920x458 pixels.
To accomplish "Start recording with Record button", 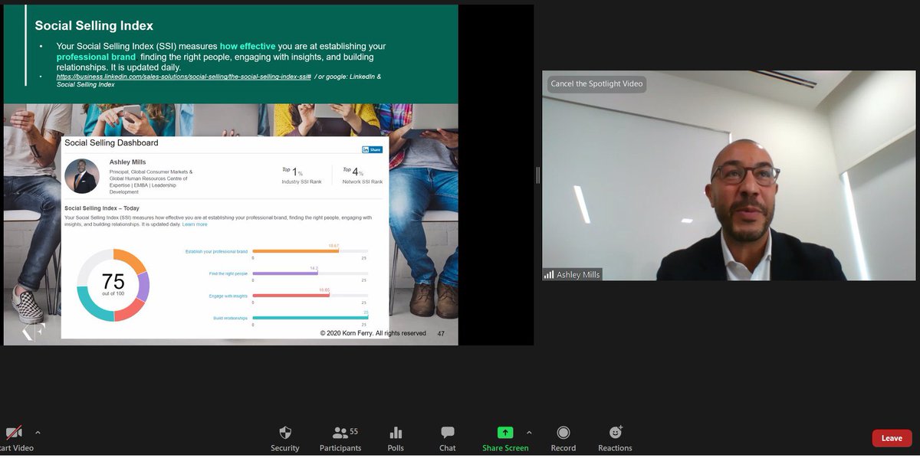I will point(563,439).
